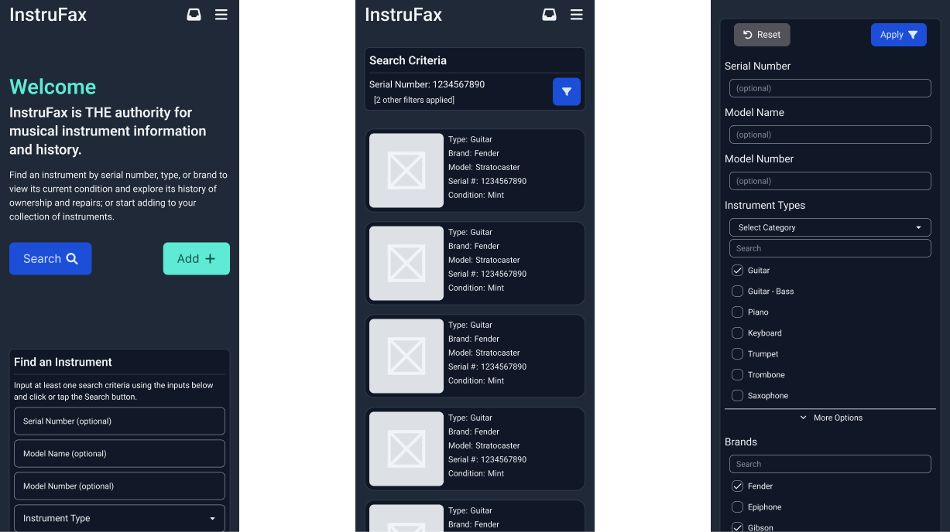The image size is (950, 532).
Task: Open the hamburger menu on the results page
Action: pyautogui.click(x=576, y=14)
